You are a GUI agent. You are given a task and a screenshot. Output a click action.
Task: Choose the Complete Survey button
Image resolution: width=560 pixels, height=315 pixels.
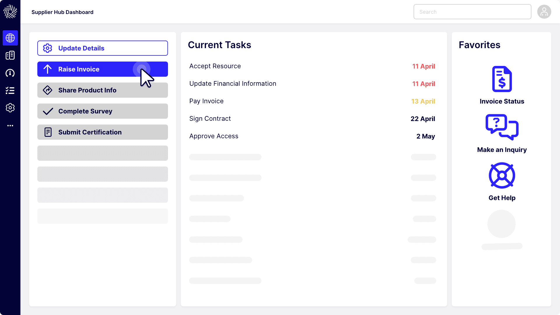pos(102,111)
